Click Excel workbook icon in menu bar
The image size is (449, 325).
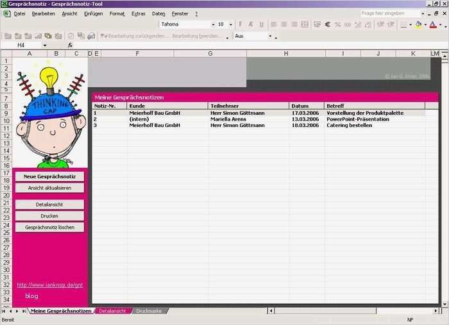pyautogui.click(x=6, y=13)
